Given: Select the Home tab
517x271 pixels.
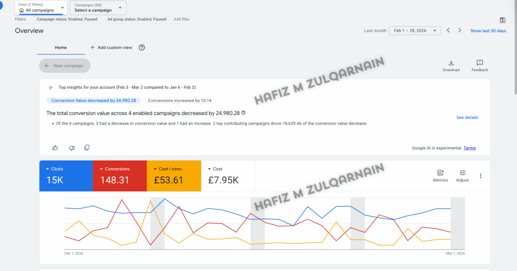Looking at the screenshot, I should click(x=61, y=47).
